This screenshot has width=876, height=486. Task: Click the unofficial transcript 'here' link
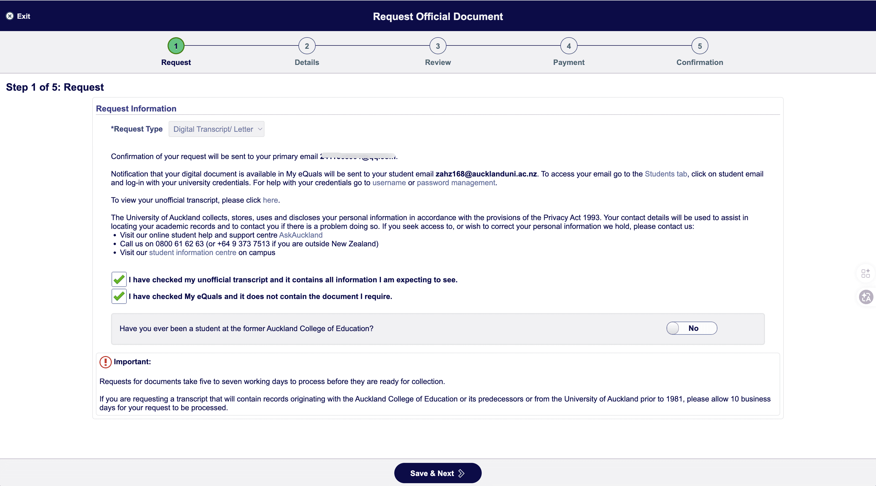point(270,200)
